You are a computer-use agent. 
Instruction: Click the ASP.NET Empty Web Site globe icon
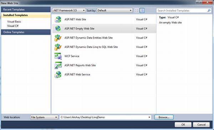click(x=58, y=28)
